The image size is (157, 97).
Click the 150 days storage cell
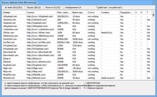point(77,68)
